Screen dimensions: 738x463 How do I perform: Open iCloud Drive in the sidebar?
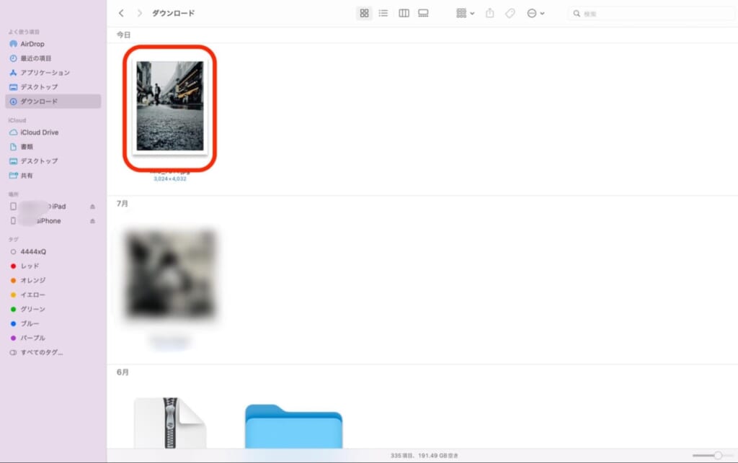click(53, 132)
